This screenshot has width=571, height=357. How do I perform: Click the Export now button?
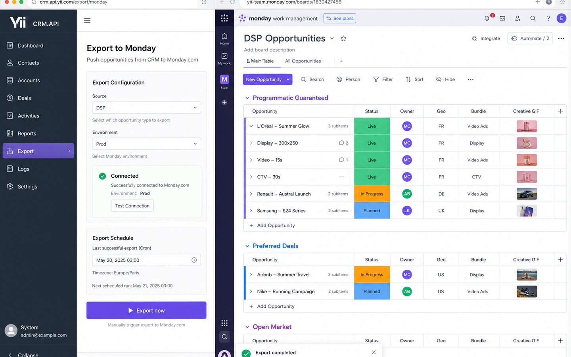pos(146,310)
